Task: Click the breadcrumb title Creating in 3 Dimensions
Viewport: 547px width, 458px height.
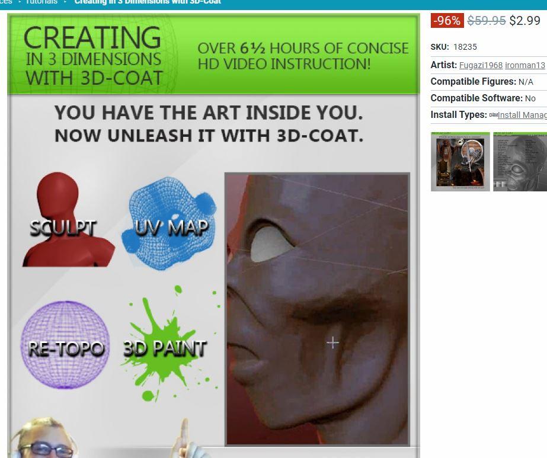Action: tap(148, 2)
